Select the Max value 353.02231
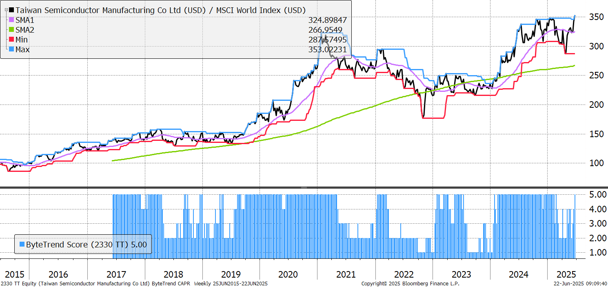 (x=327, y=49)
